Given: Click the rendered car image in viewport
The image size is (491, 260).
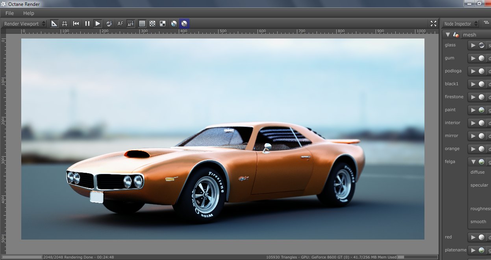Looking at the screenshot, I should tap(223, 139).
